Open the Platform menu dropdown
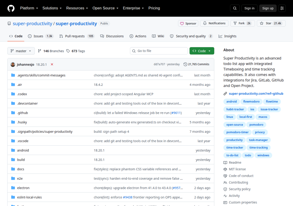The height and width of the screenshot is (206, 293). tap(29, 8)
